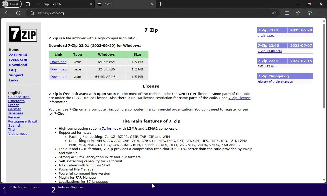
Task: Click the '64-bit x64' table cell
Action: tap(106, 62)
